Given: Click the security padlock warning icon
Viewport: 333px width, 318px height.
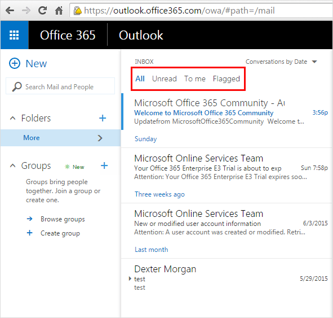Looking at the screenshot, I should (x=78, y=10).
